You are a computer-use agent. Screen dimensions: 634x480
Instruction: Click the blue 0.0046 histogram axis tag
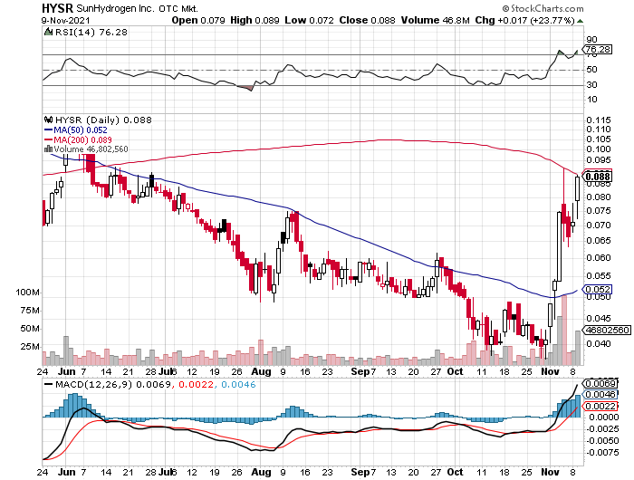(600, 394)
